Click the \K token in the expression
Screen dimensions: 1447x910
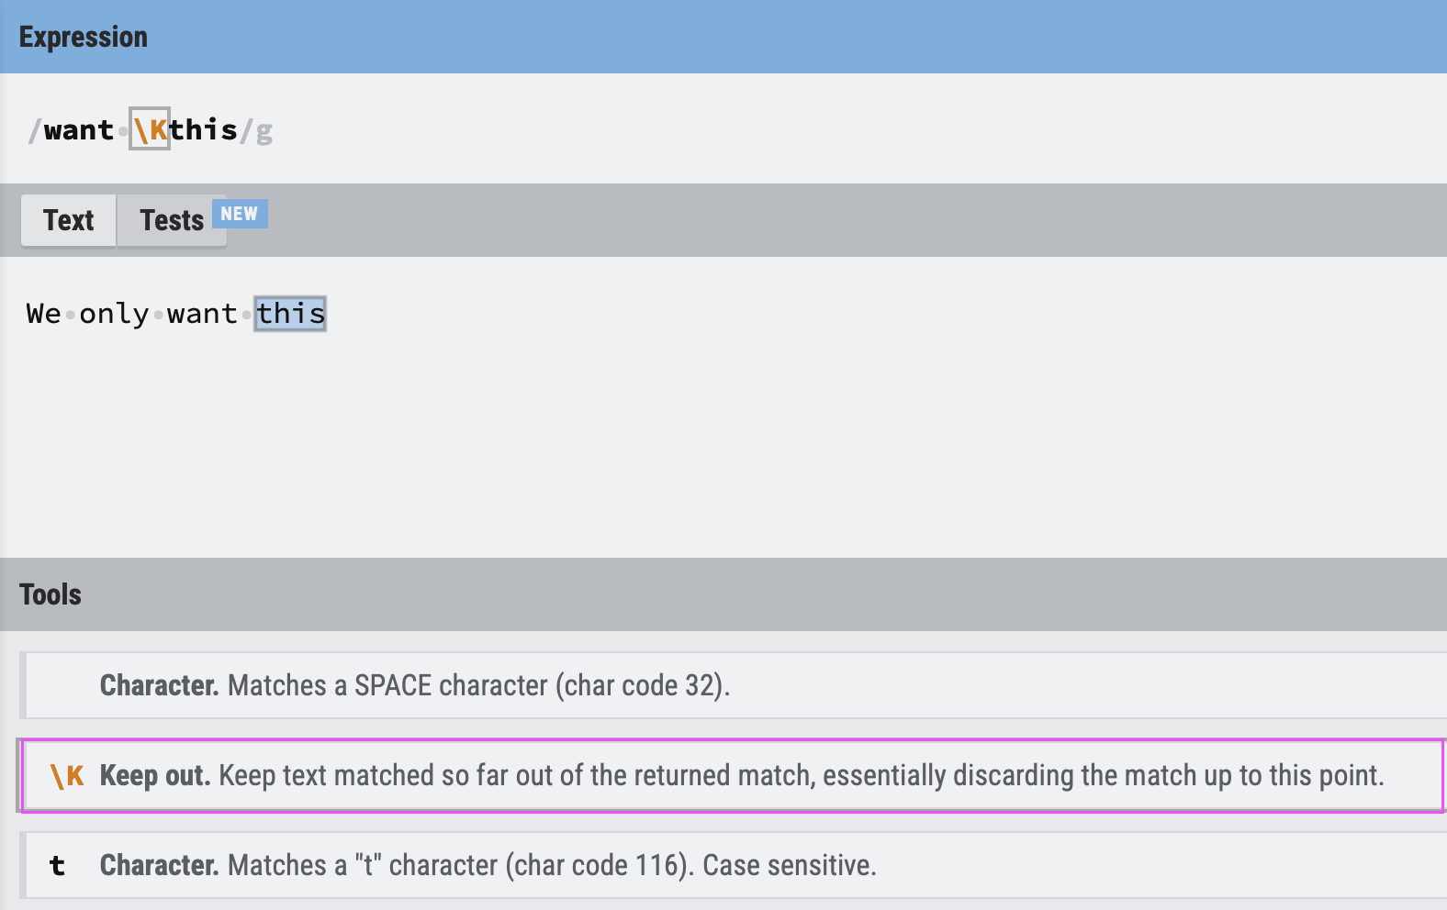(x=150, y=129)
